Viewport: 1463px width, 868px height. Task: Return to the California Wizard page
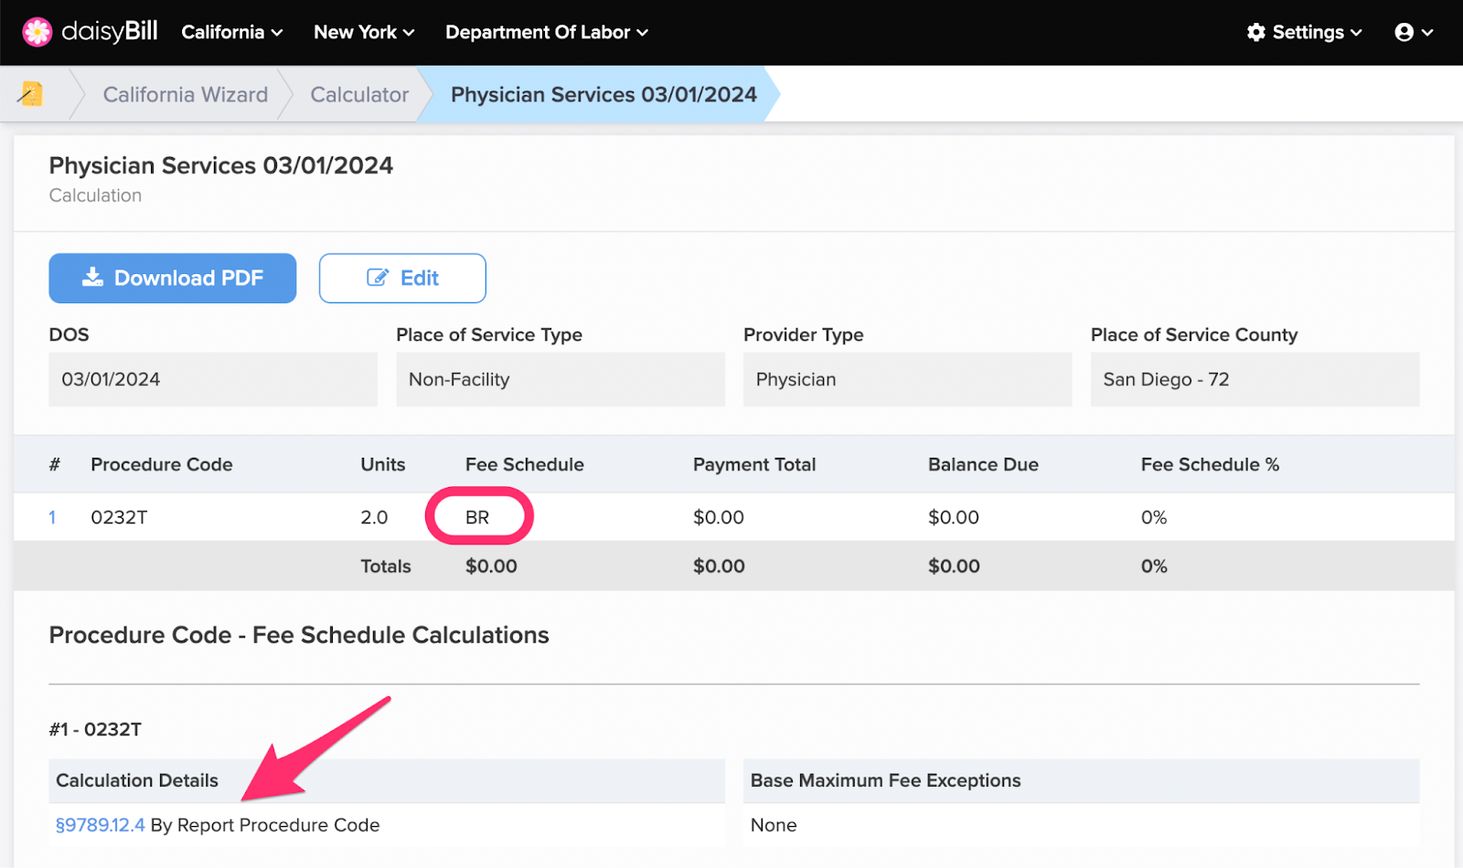(x=186, y=93)
